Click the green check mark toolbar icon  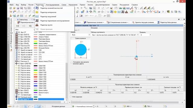click(x=30, y=16)
